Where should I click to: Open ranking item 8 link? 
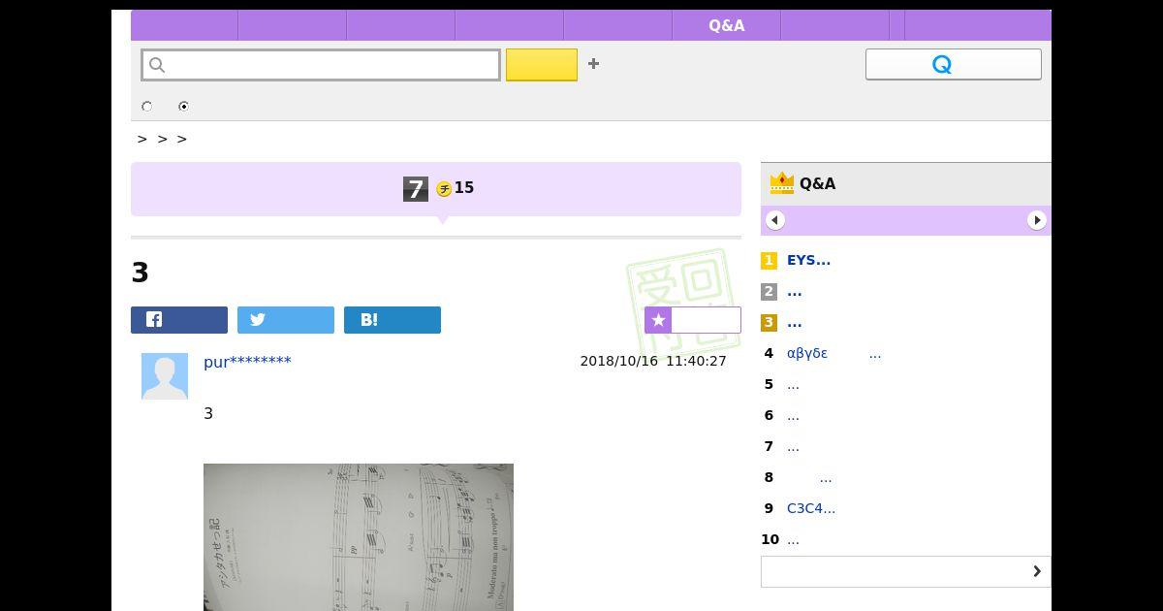tap(825, 477)
